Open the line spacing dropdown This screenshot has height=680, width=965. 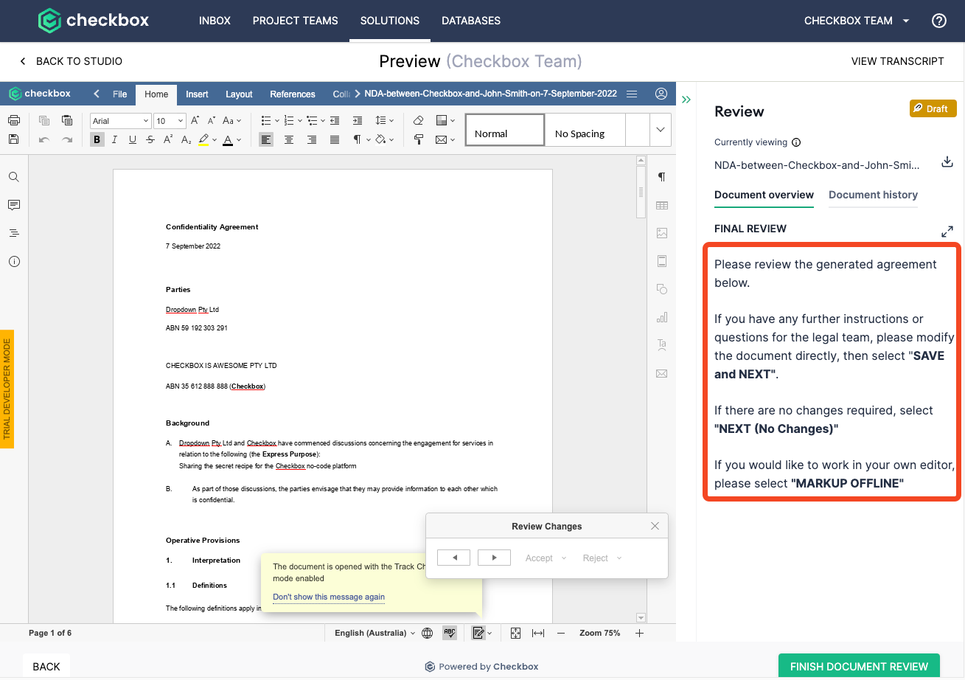point(385,120)
